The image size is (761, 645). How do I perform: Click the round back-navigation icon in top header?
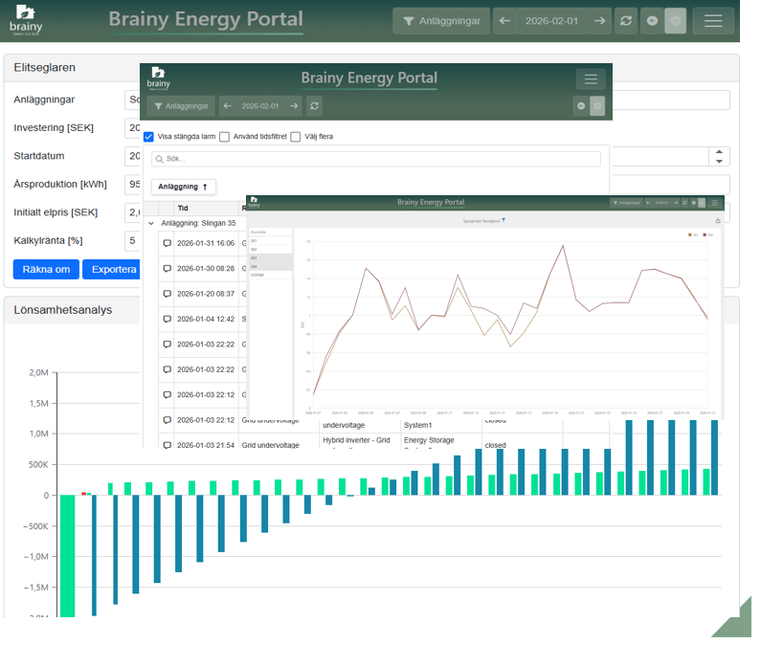(653, 21)
